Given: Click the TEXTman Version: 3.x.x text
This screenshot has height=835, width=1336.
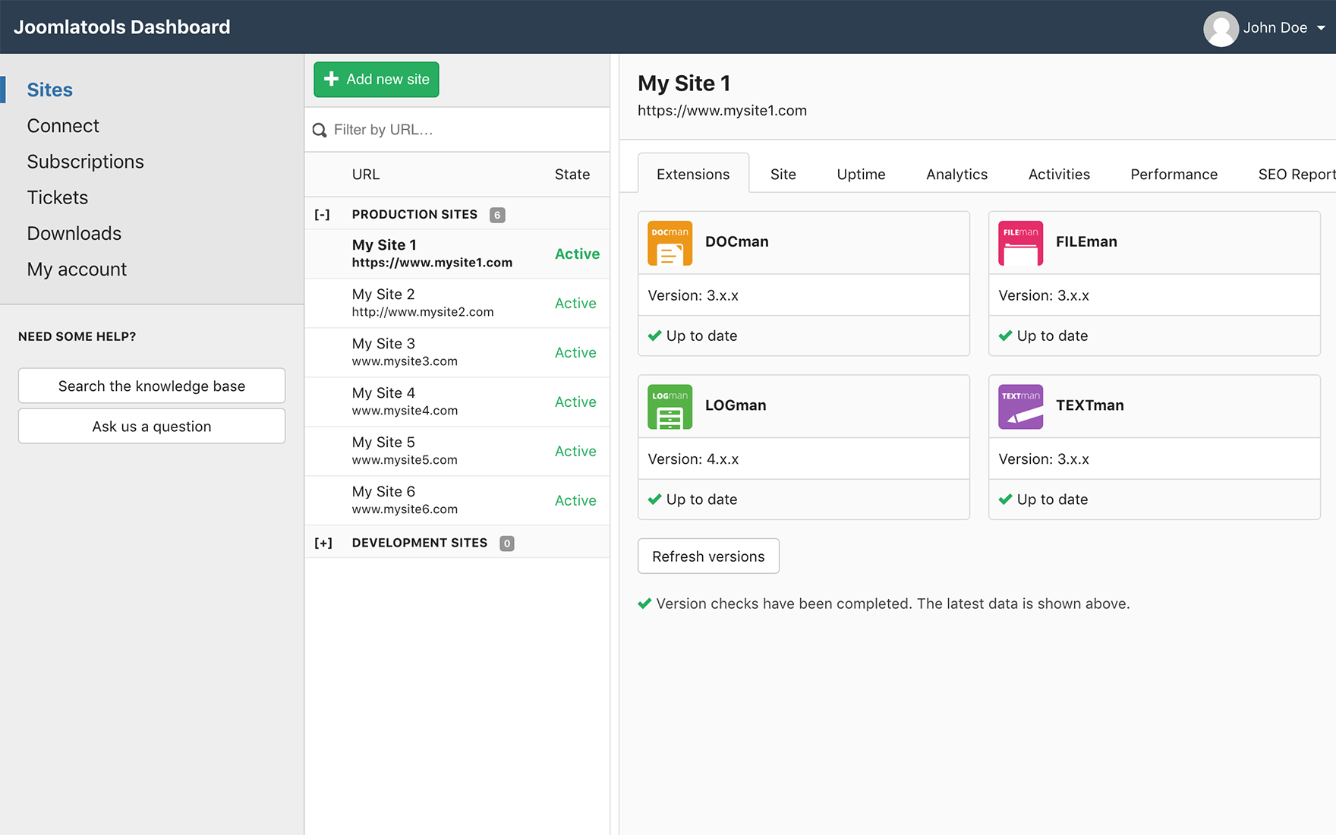Looking at the screenshot, I should click(1044, 459).
